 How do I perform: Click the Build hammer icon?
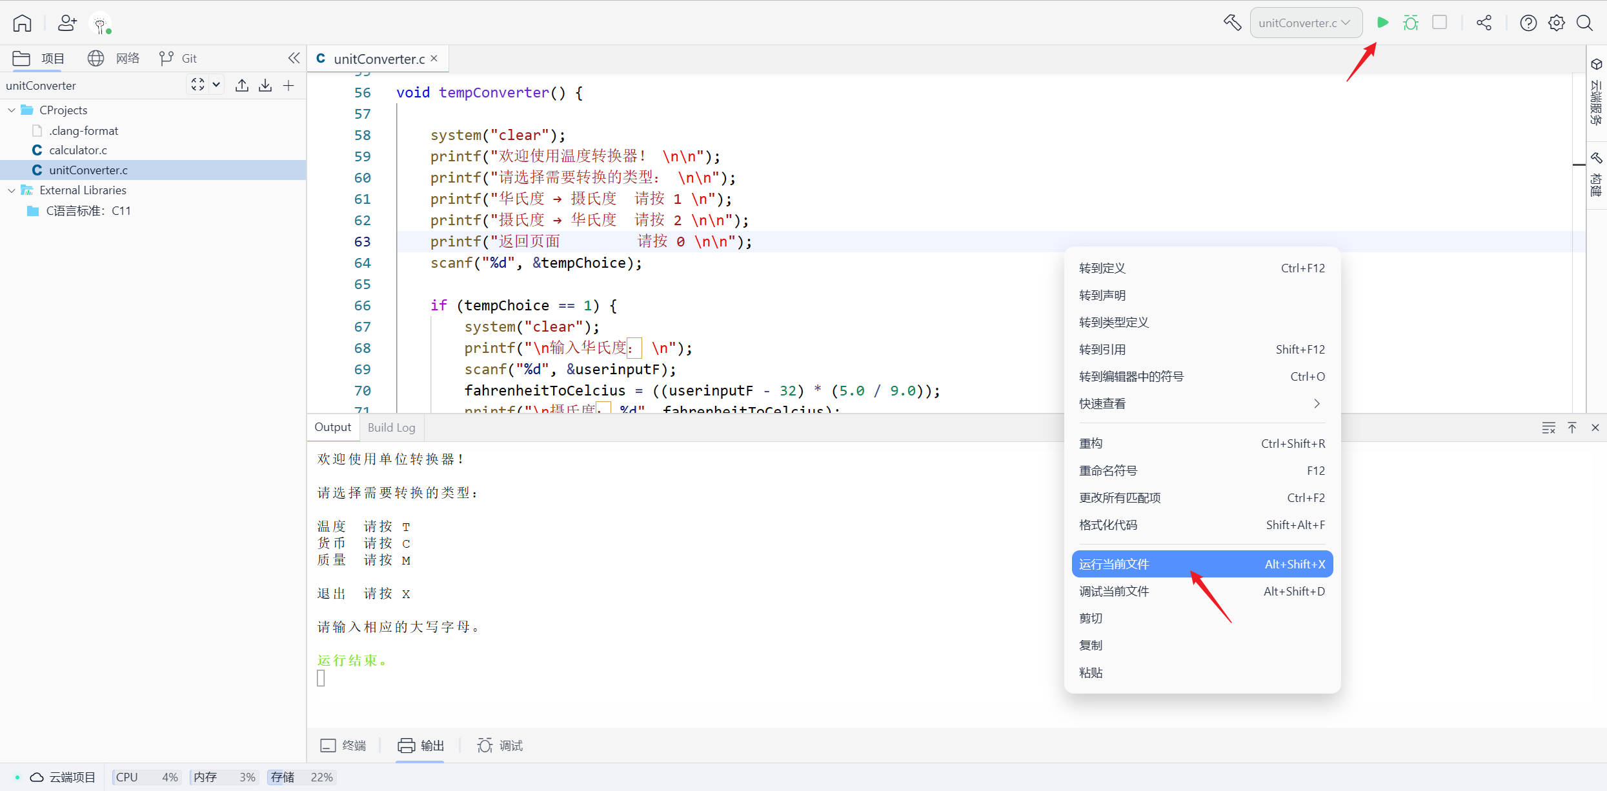(x=1232, y=23)
